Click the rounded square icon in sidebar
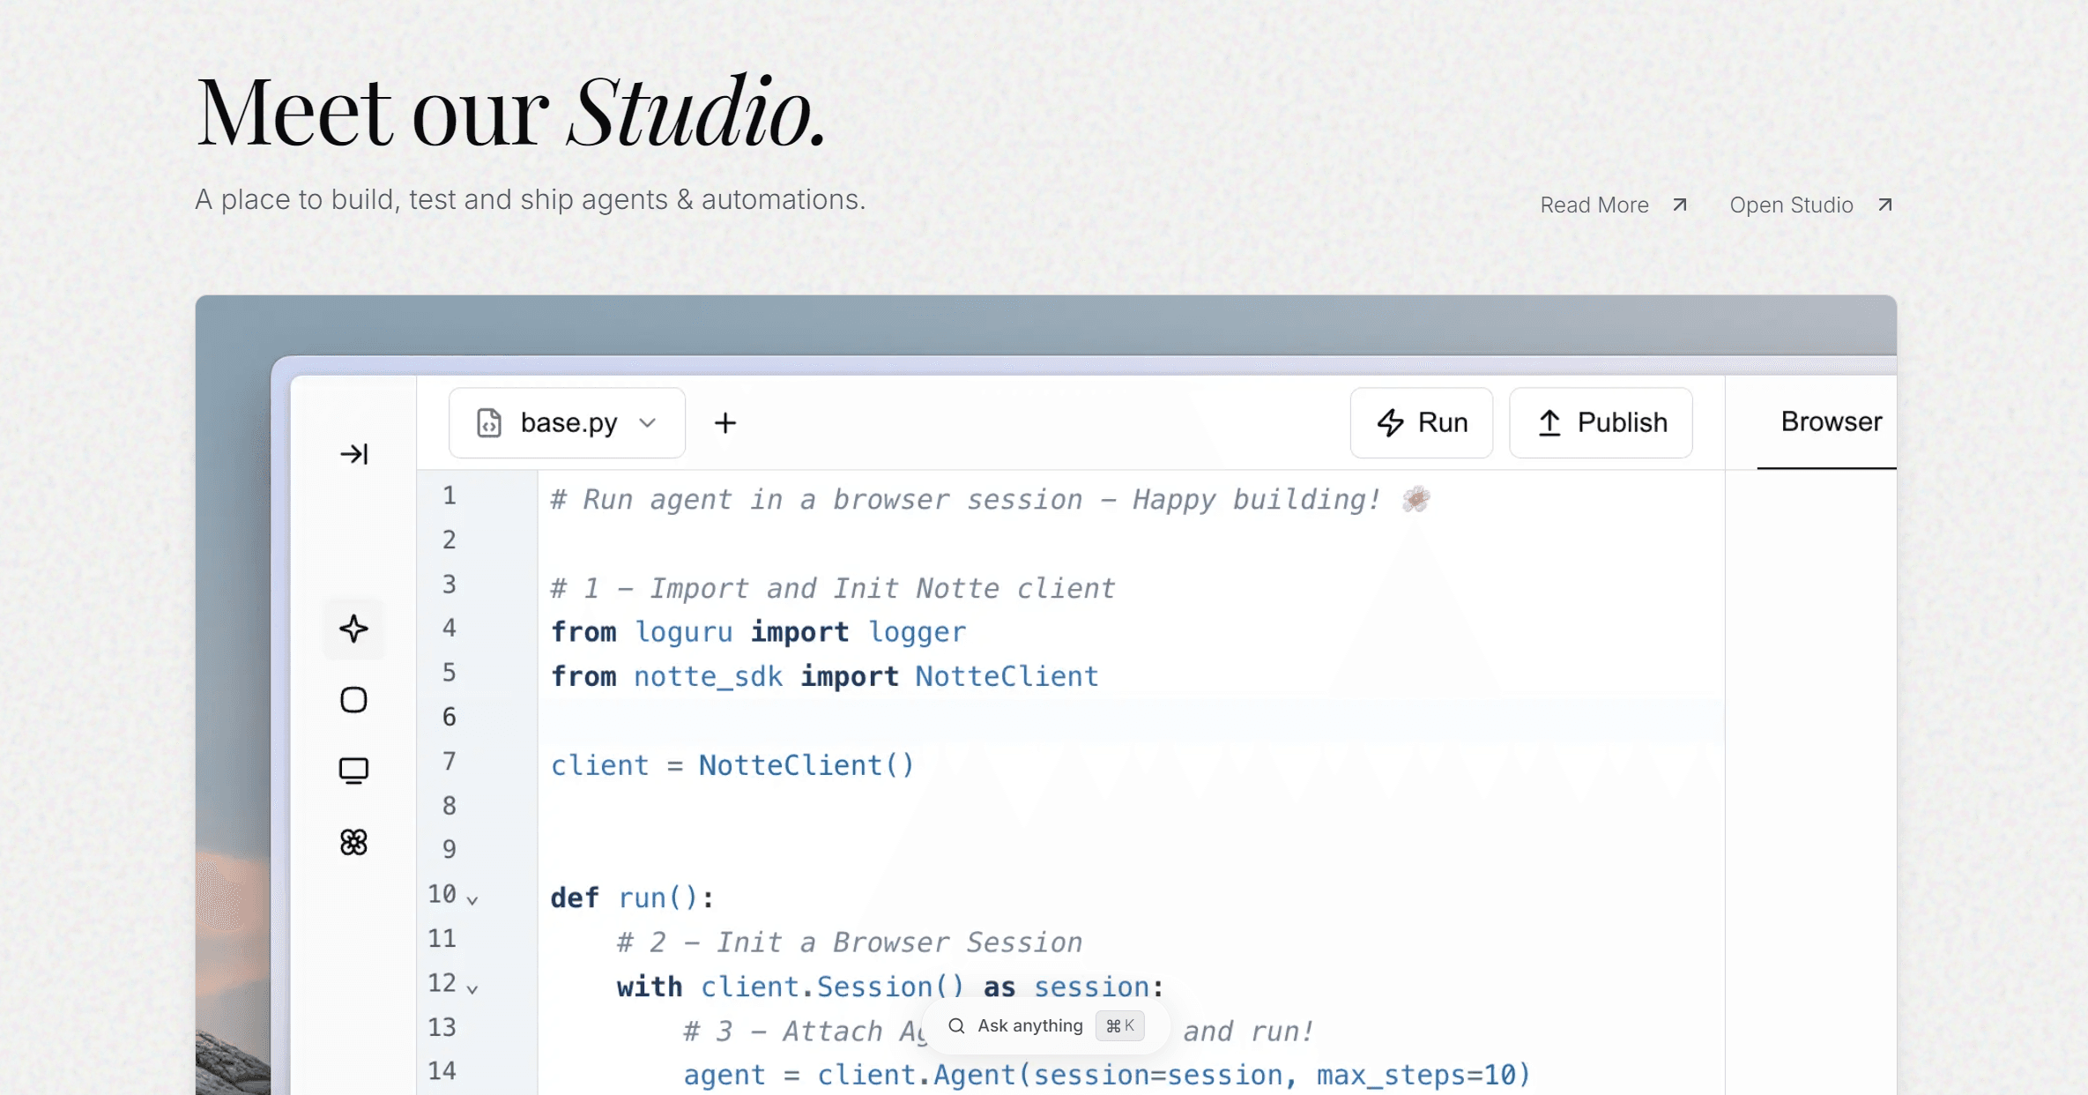 click(353, 700)
